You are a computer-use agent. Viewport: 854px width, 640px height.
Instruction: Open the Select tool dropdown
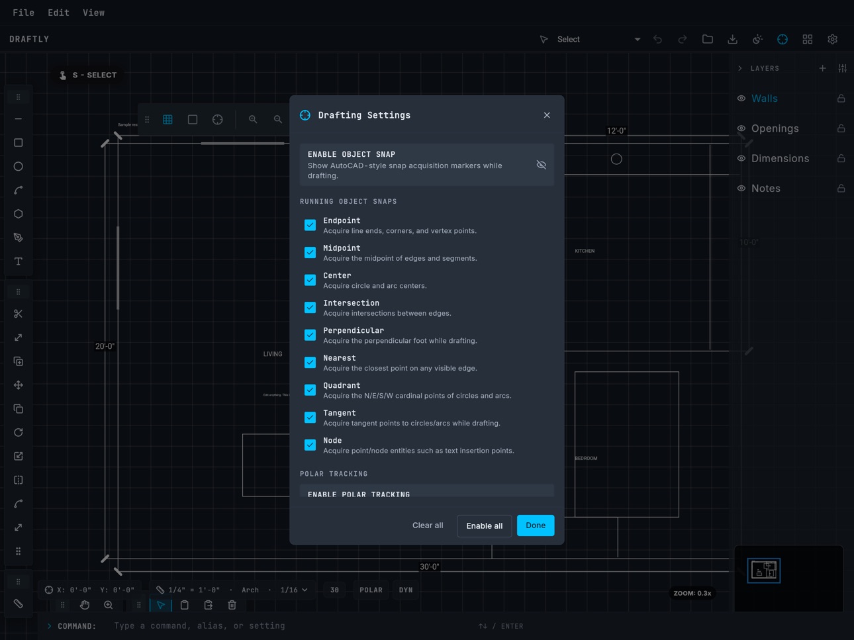pos(591,39)
